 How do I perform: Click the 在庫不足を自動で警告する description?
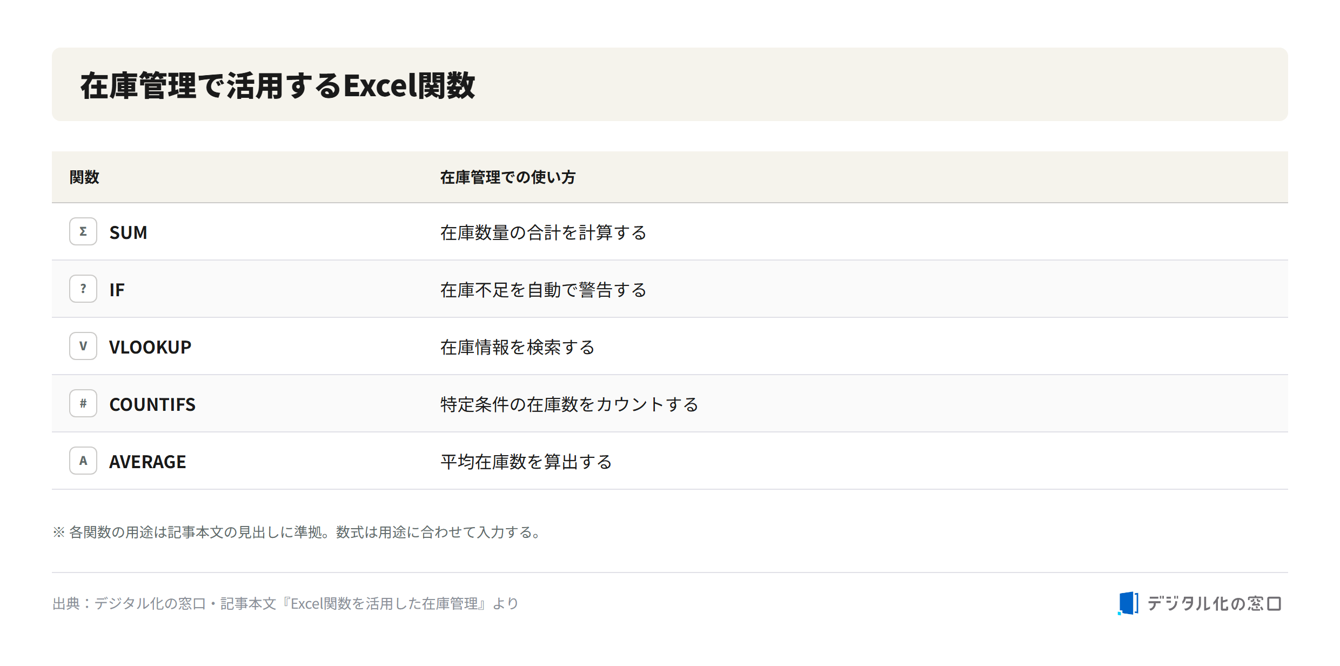(x=544, y=290)
